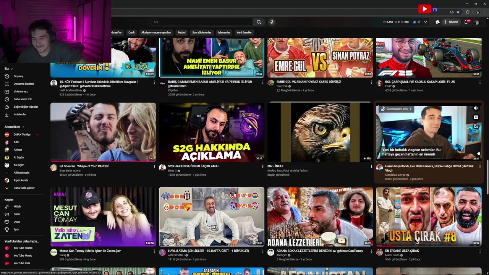The width and height of the screenshot is (489, 275).
Task: Open BOL ÇARPIŞMALI VE KAOSLU KASAP LOBİ title
Action: [x=420, y=82]
